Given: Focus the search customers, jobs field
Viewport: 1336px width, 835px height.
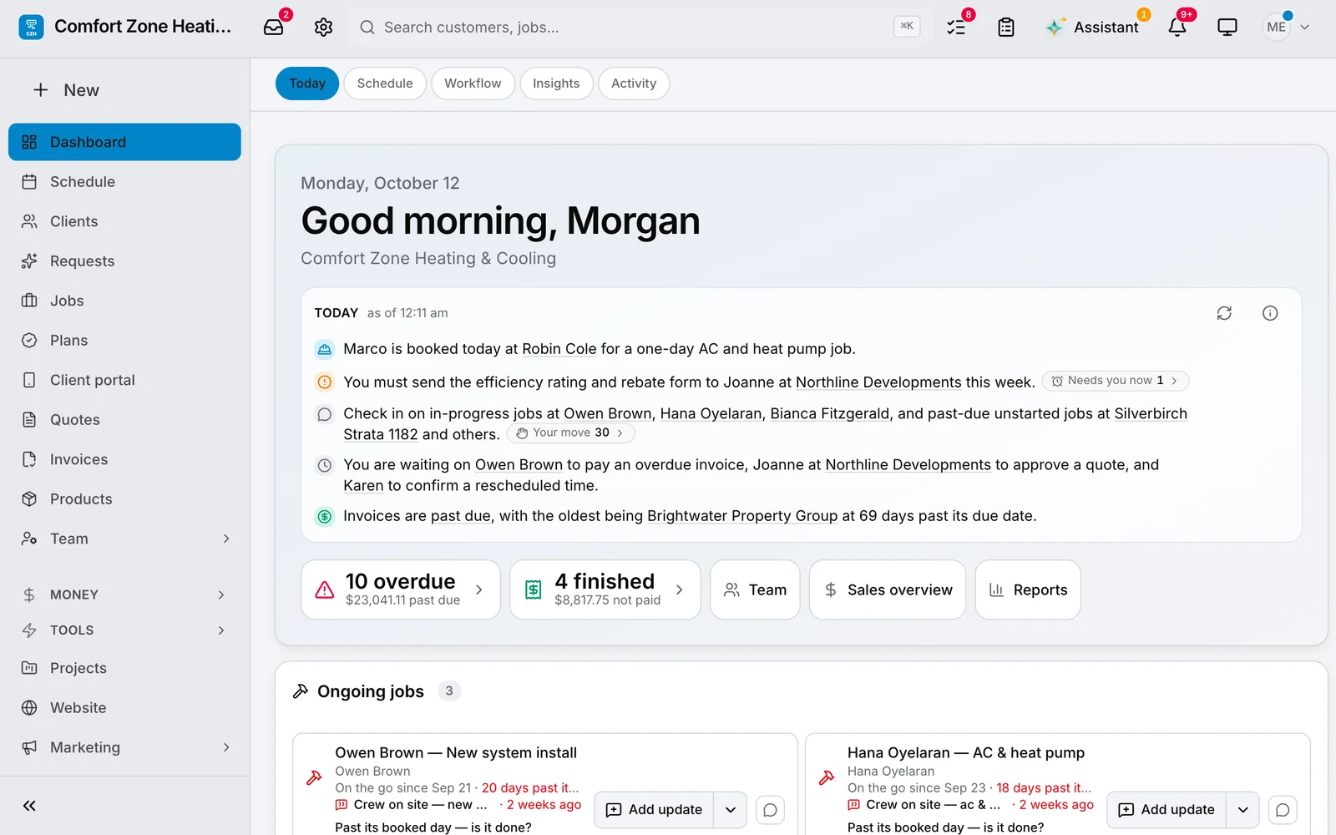Looking at the screenshot, I should [639, 27].
